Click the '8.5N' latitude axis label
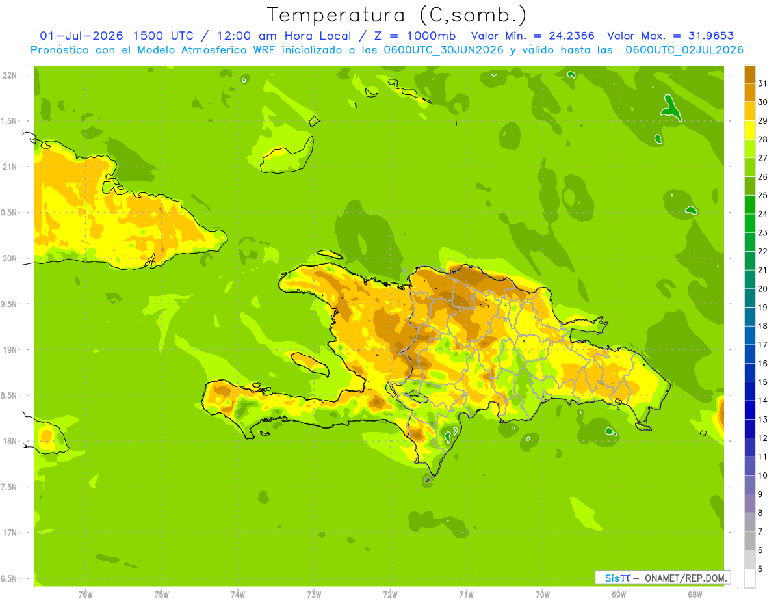 [9, 395]
